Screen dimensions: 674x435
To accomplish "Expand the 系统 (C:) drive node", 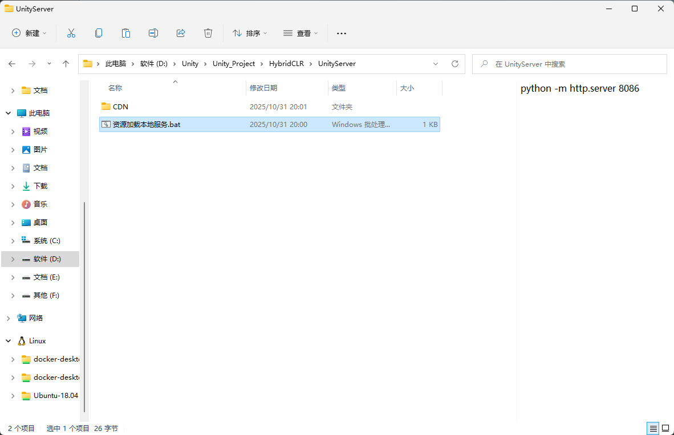I will tap(13, 241).
